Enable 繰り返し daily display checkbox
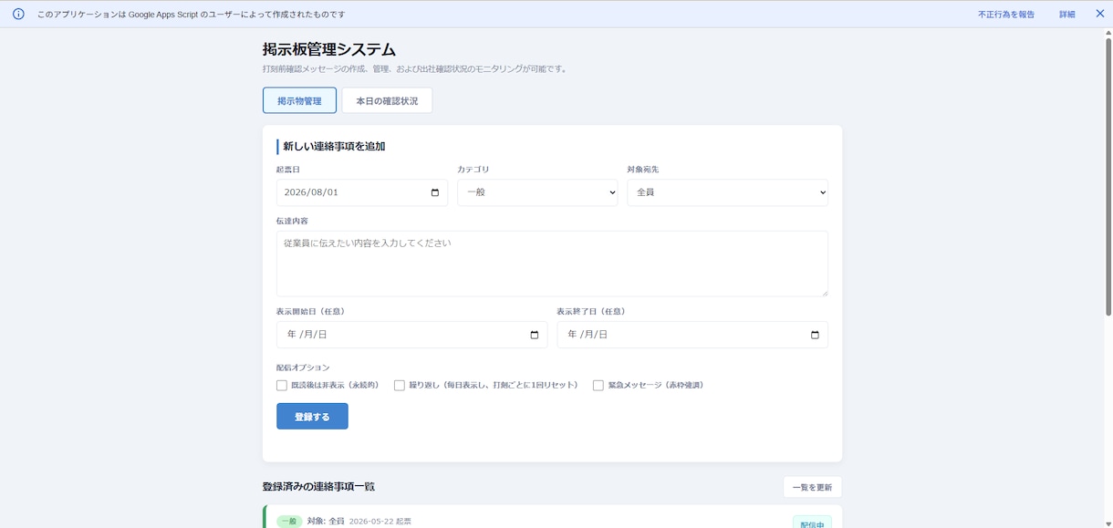 [x=400, y=385]
